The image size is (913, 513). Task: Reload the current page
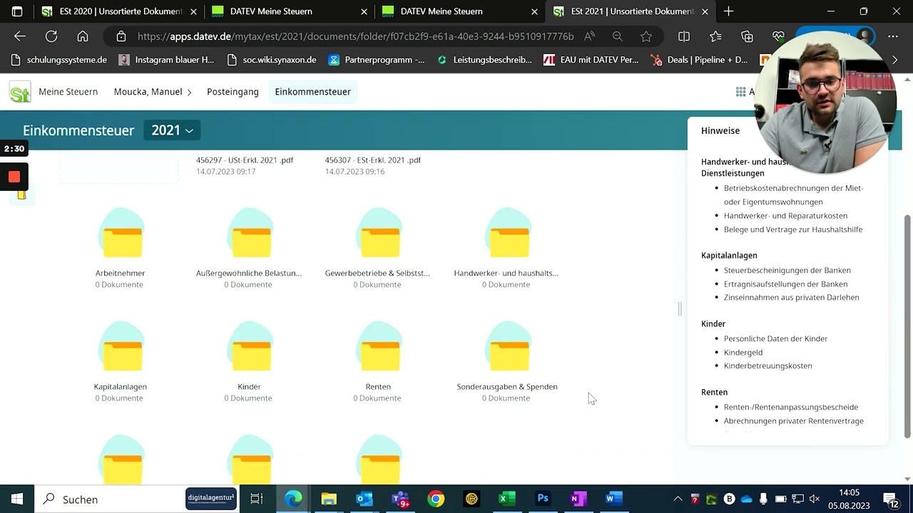(x=51, y=36)
